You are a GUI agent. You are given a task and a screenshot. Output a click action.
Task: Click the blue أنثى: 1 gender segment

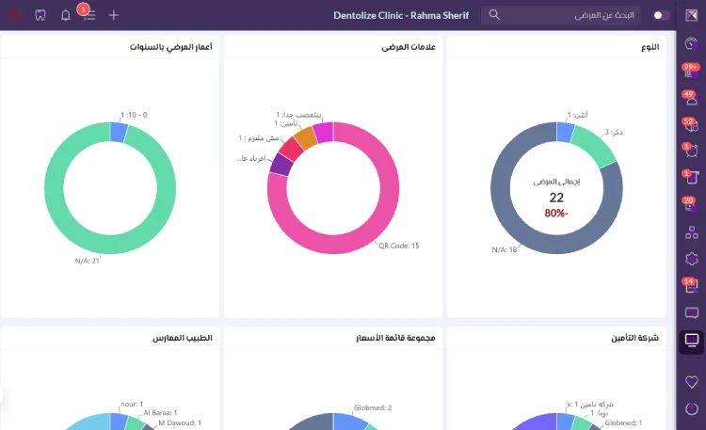(566, 133)
